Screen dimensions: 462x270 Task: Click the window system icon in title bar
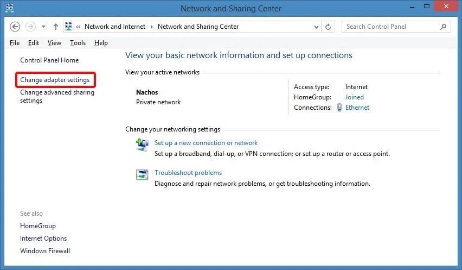[9, 8]
